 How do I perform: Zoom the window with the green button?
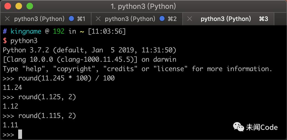[x=29, y=6]
